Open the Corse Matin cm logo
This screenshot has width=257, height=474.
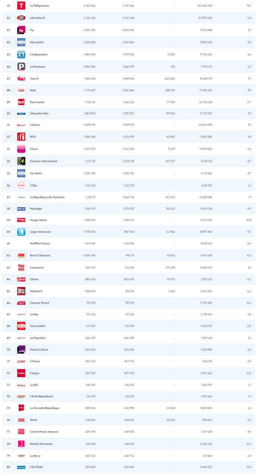(x=21, y=326)
